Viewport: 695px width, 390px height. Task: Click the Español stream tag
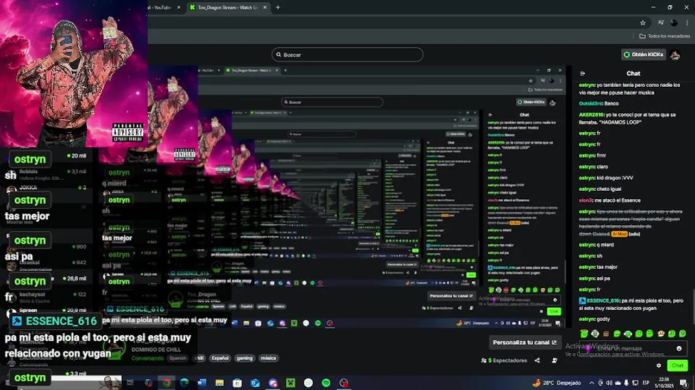pyautogui.click(x=220, y=358)
